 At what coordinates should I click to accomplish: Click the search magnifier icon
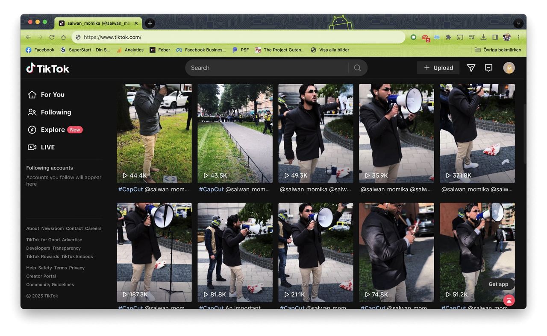[x=358, y=68]
